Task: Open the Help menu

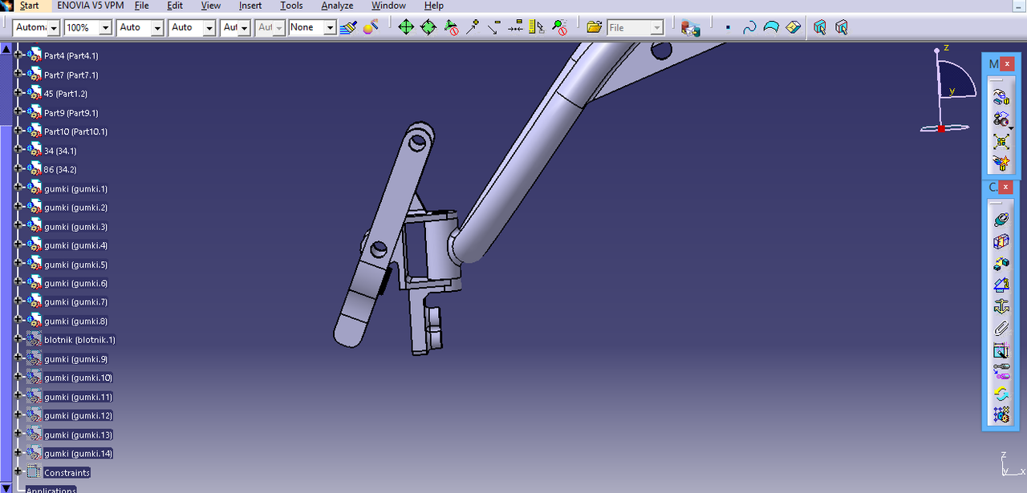Action: tap(433, 6)
